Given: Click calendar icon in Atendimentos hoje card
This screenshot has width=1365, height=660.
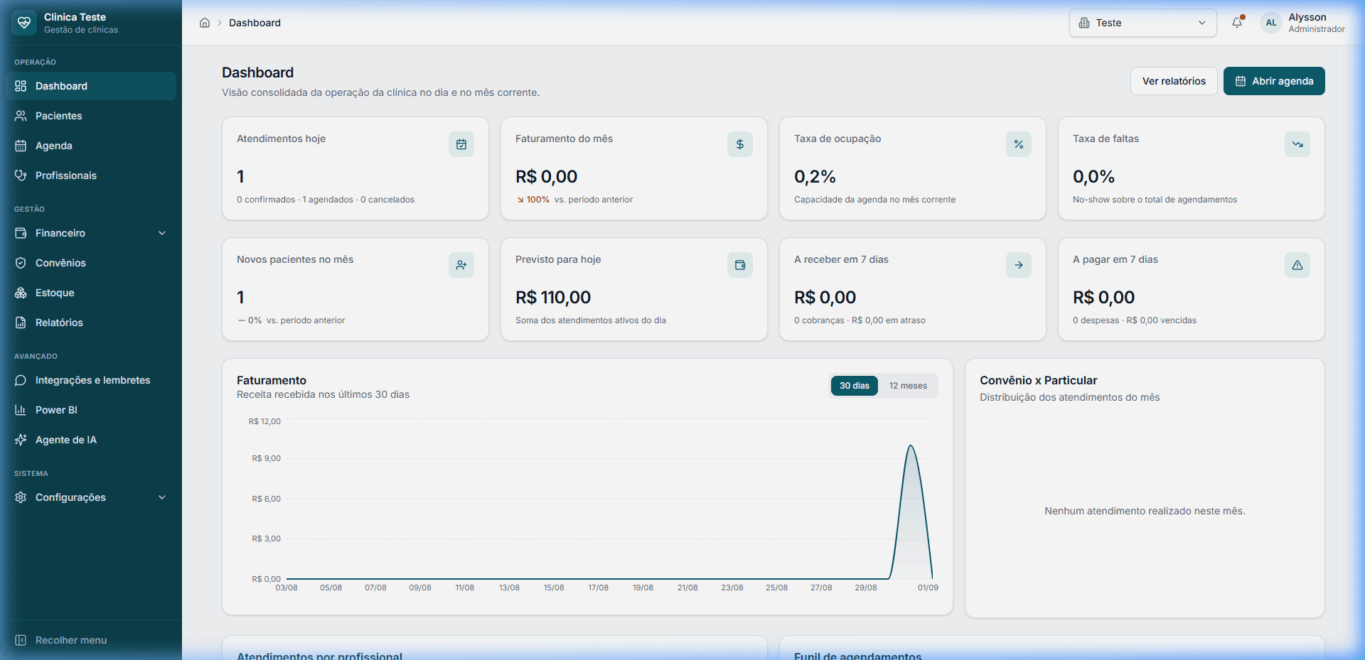Looking at the screenshot, I should coord(461,144).
